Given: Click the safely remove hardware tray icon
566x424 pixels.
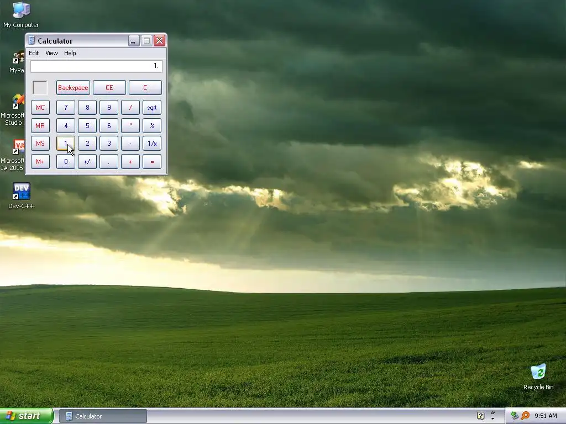Looking at the screenshot, I should [x=515, y=416].
